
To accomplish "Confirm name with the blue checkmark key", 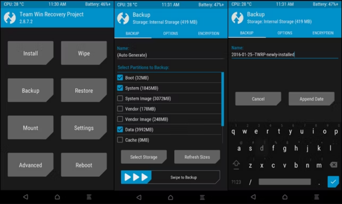I will [x=333, y=182].
